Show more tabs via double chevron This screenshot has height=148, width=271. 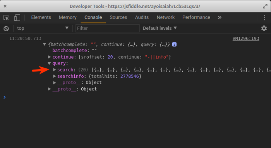(x=220, y=17)
